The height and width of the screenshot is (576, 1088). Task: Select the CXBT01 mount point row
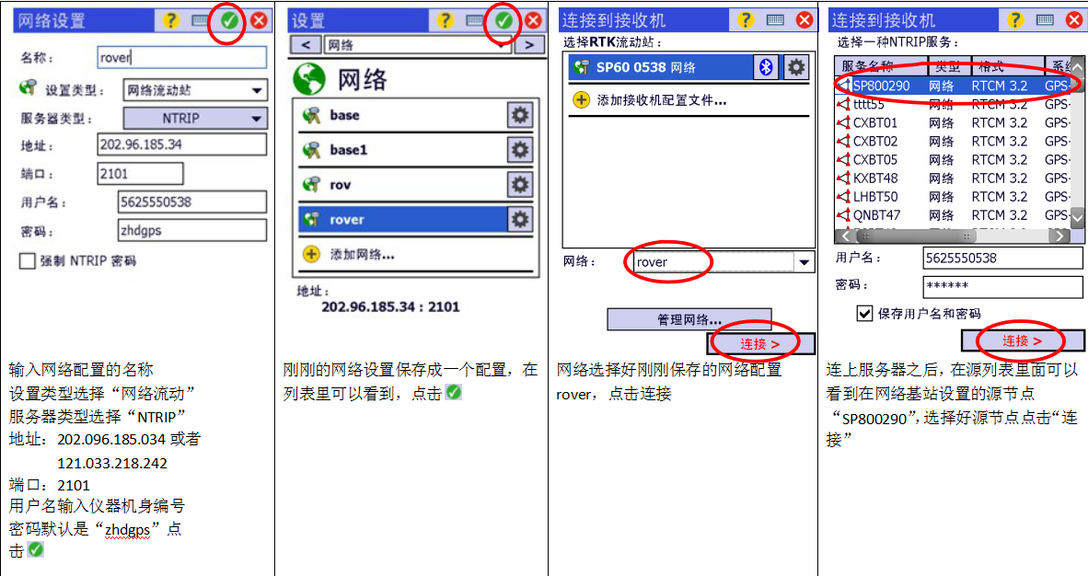point(954,122)
